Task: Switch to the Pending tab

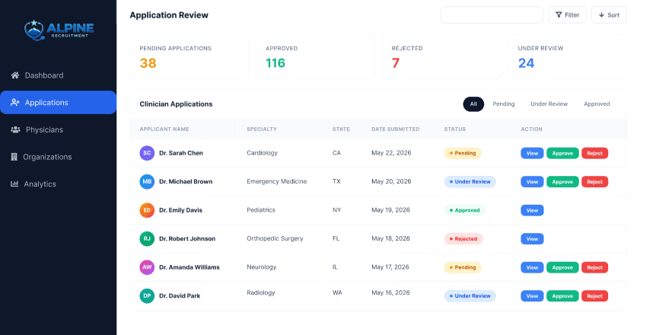Action: tap(504, 104)
